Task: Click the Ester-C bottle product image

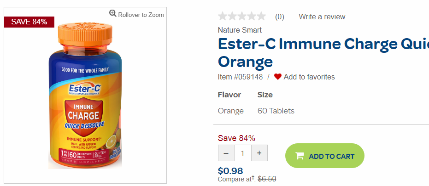Action: click(x=85, y=96)
